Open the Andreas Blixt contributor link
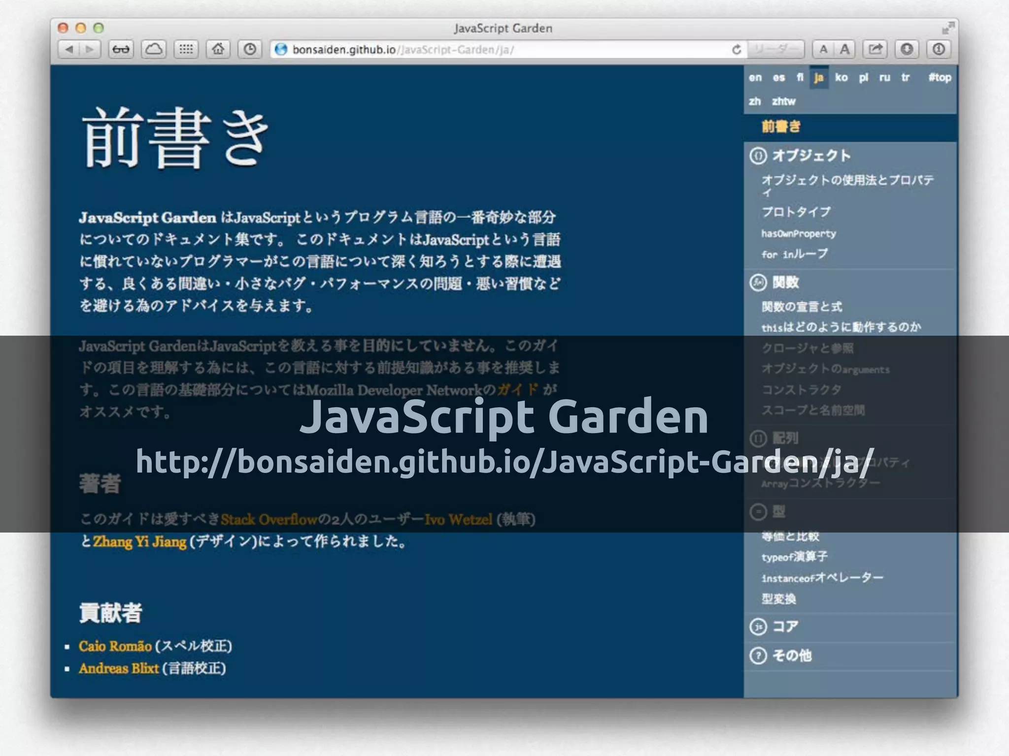1009x756 pixels. point(119,668)
